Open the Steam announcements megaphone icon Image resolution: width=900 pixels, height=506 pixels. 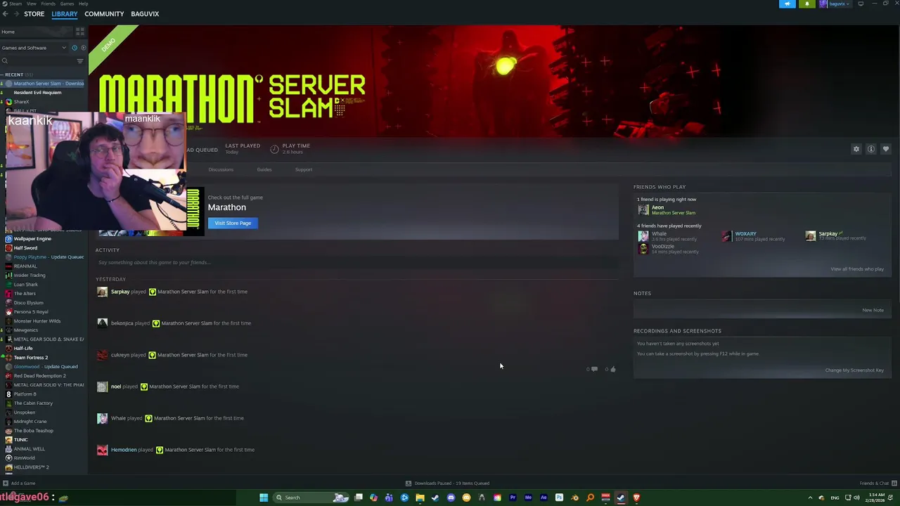pos(787,4)
